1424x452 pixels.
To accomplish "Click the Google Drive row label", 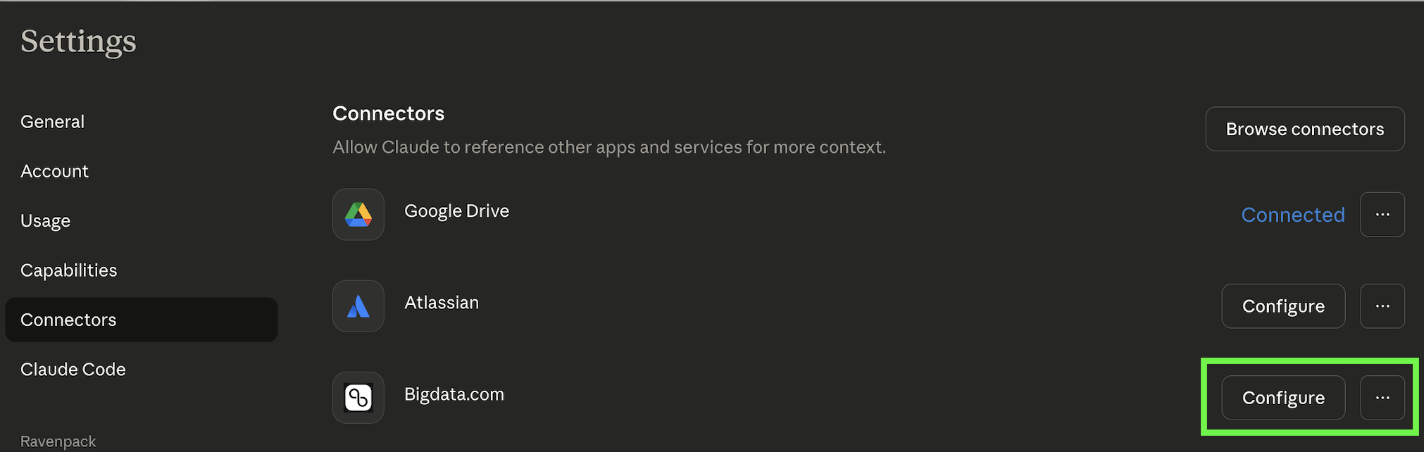I will coord(456,211).
